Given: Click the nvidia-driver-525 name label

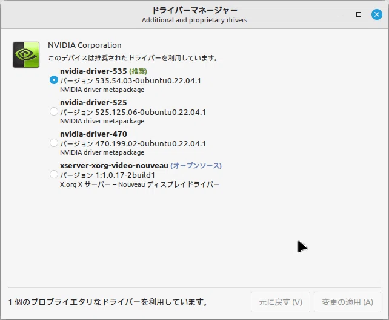Looking at the screenshot, I should [x=93, y=103].
